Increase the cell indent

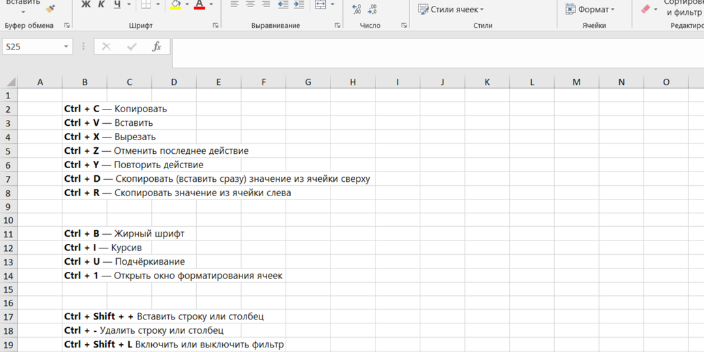[x=298, y=4]
